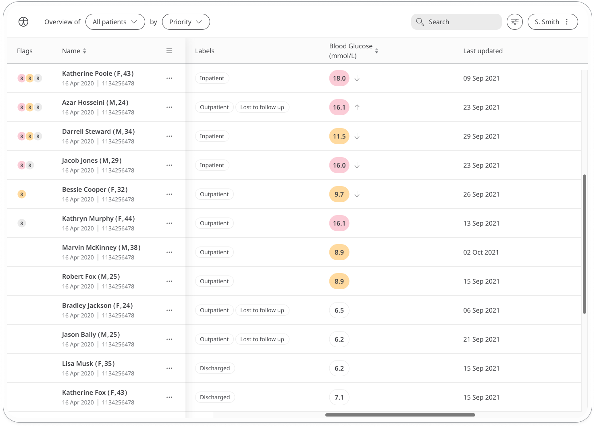Open more options for Lisa Musk

coord(169,368)
